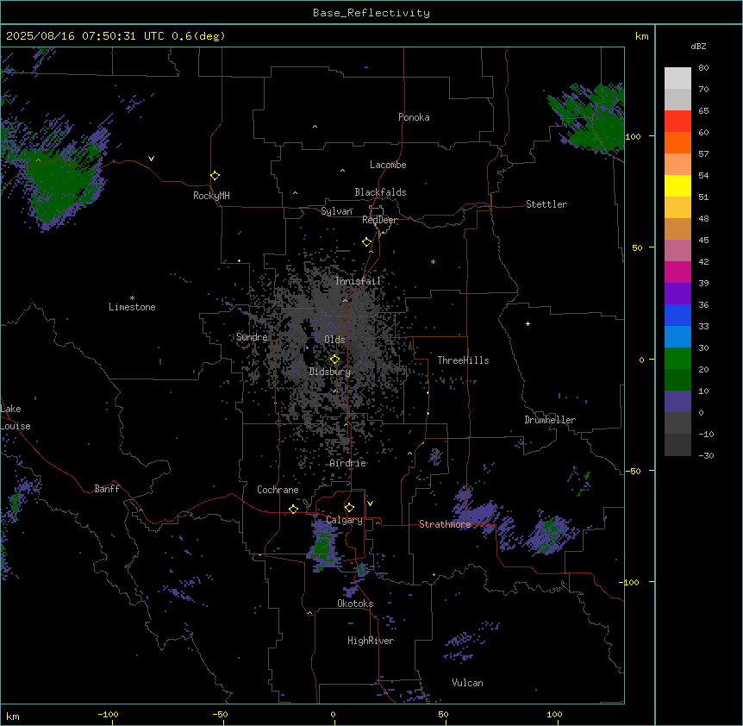
Task: Click the yellow diamond marker between Olds and Didsbury
Action: pos(335,360)
